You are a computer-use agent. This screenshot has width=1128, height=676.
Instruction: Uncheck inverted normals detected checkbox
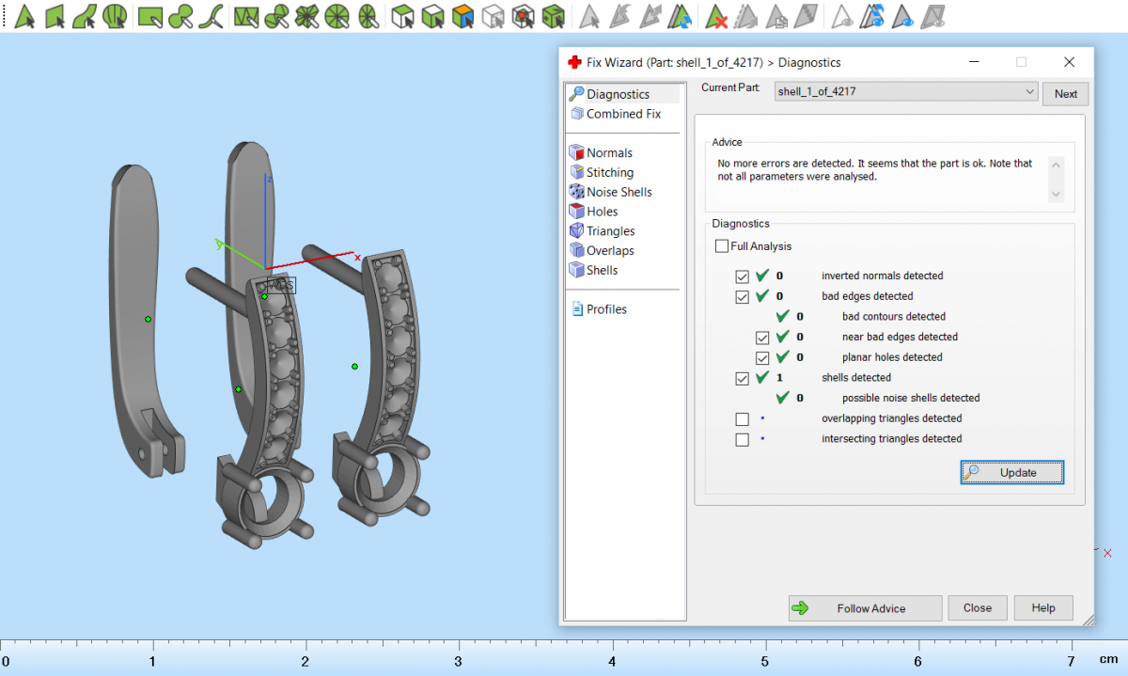pos(743,276)
